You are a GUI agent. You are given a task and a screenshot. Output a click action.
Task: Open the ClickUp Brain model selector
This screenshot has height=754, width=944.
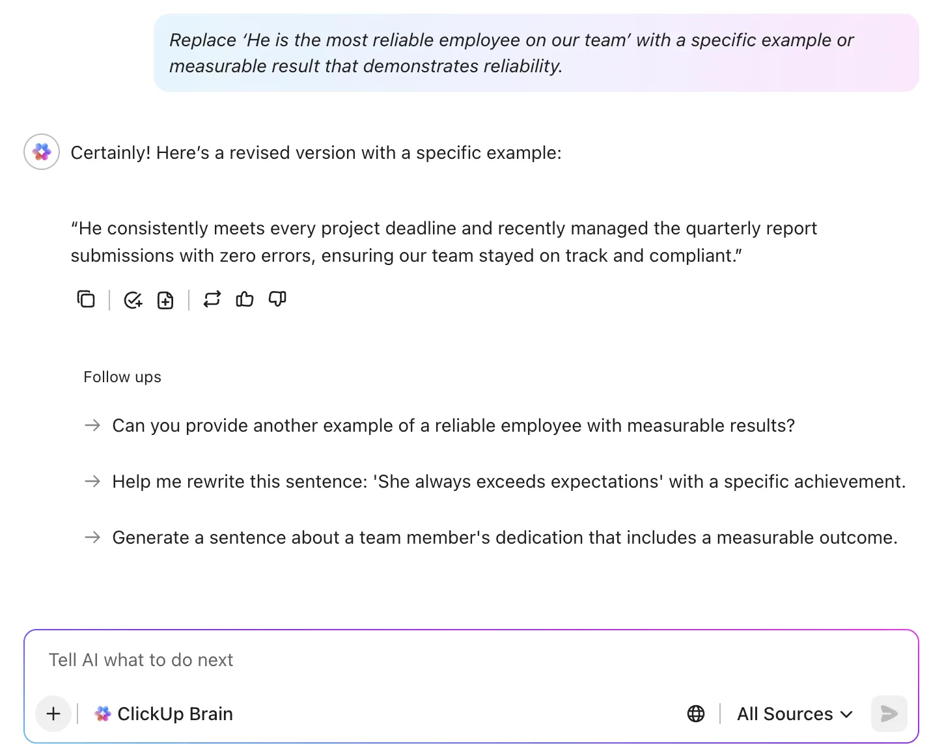click(163, 714)
